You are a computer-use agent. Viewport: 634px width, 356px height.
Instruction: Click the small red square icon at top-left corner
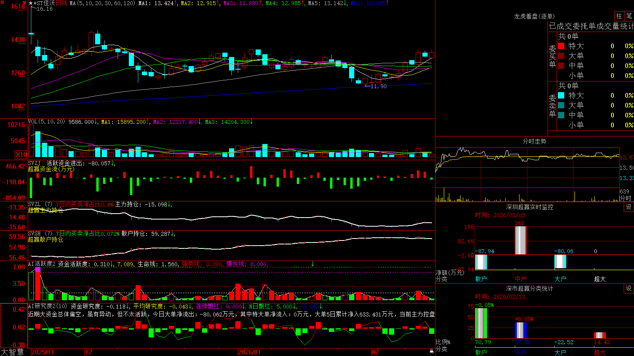click(x=2, y=2)
